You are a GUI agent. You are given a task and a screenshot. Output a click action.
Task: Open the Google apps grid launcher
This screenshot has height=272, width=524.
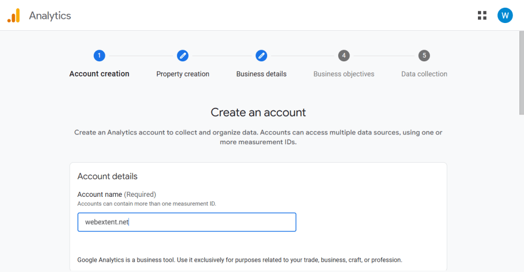(482, 15)
